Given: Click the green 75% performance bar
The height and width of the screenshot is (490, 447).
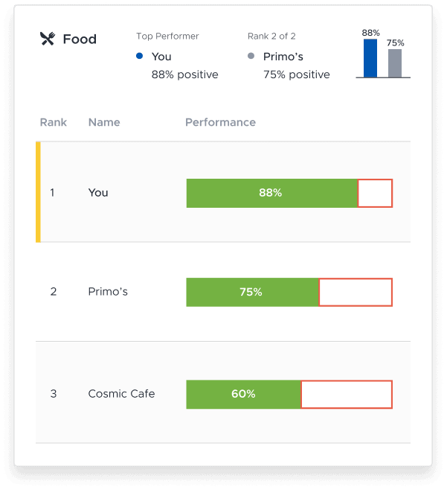Looking at the screenshot, I should click(x=252, y=292).
